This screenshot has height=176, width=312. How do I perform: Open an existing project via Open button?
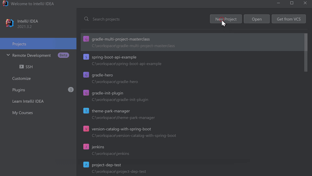[x=257, y=19]
